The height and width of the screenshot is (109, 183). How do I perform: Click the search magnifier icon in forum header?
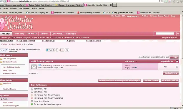click(x=178, y=34)
